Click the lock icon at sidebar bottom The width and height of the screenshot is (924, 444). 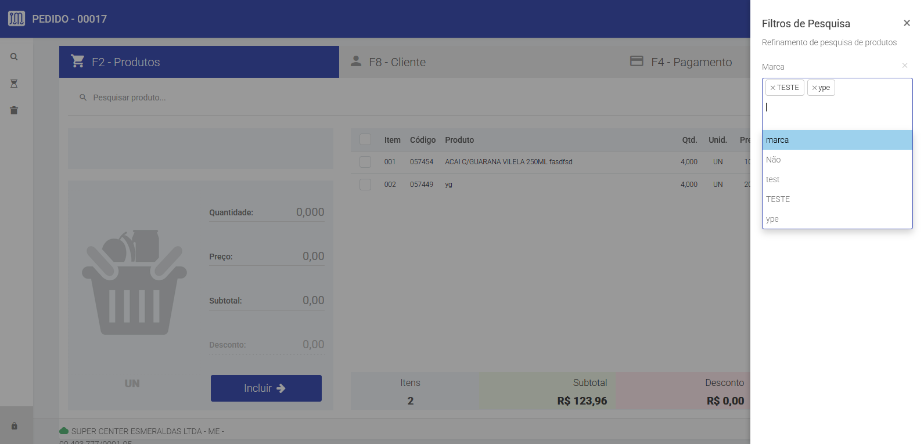(x=14, y=426)
